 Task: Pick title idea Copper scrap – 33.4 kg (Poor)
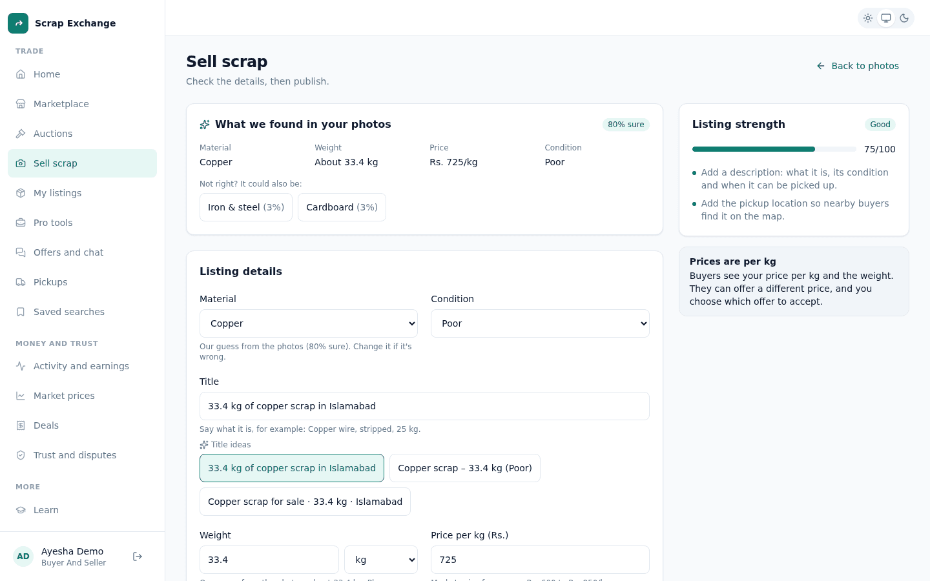click(x=465, y=468)
